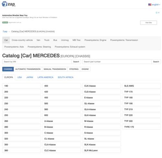Open model 400
Screen dimensions: 162x158
tap(62, 86)
